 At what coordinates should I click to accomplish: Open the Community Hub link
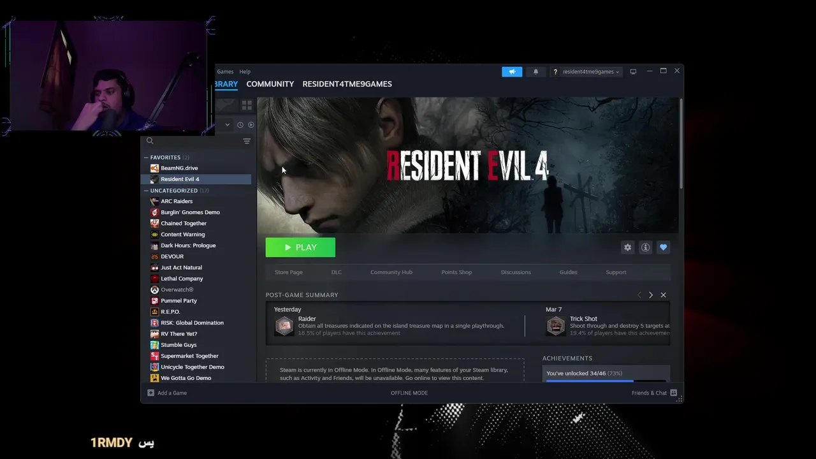(x=391, y=272)
